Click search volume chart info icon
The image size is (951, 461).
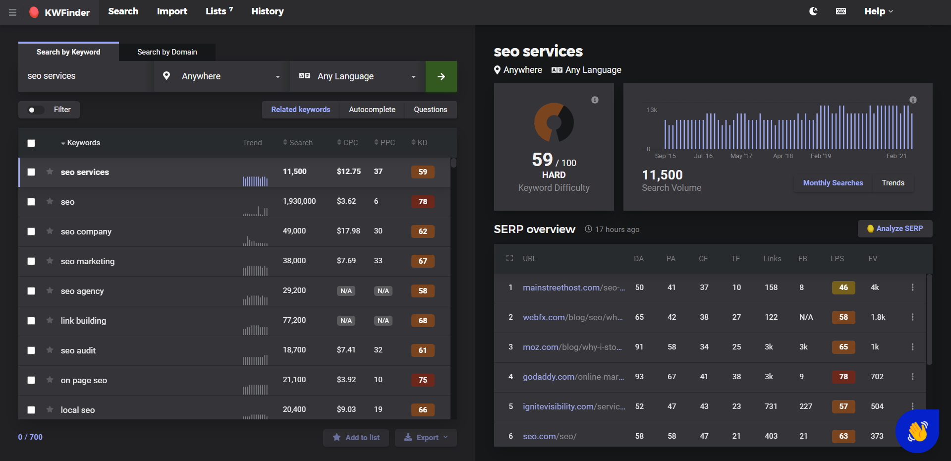pyautogui.click(x=913, y=100)
